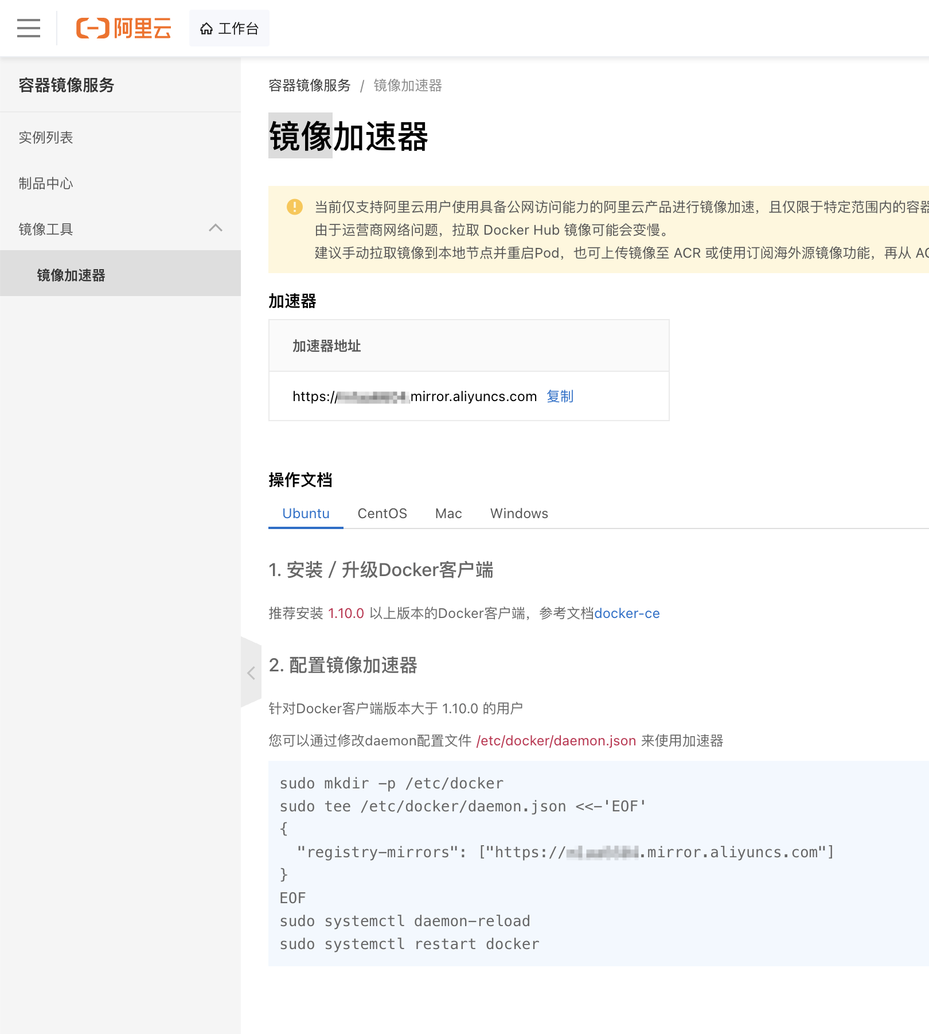
Task: Click the yellow warning icon in notice
Action: (x=295, y=207)
